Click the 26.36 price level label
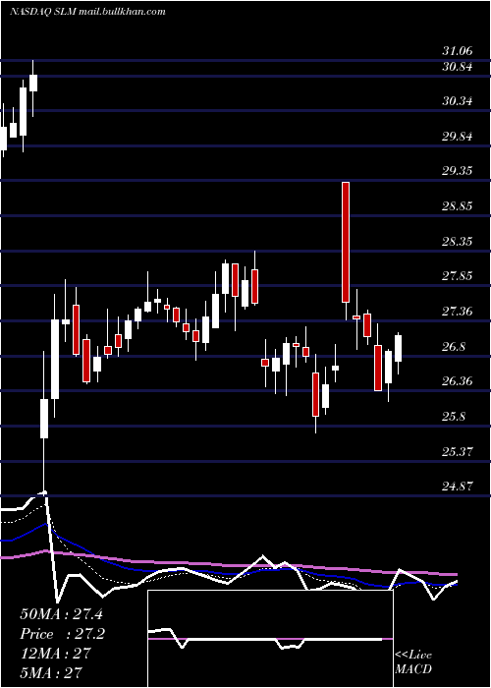The height and width of the screenshot is (688, 491). point(458,381)
